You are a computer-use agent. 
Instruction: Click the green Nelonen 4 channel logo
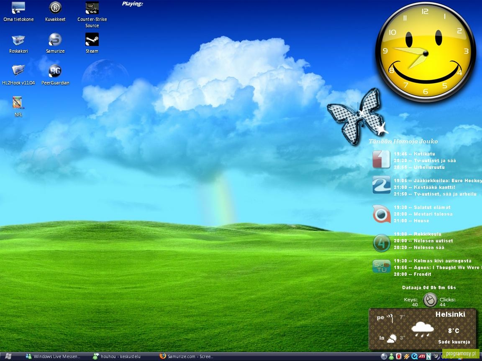(x=382, y=243)
